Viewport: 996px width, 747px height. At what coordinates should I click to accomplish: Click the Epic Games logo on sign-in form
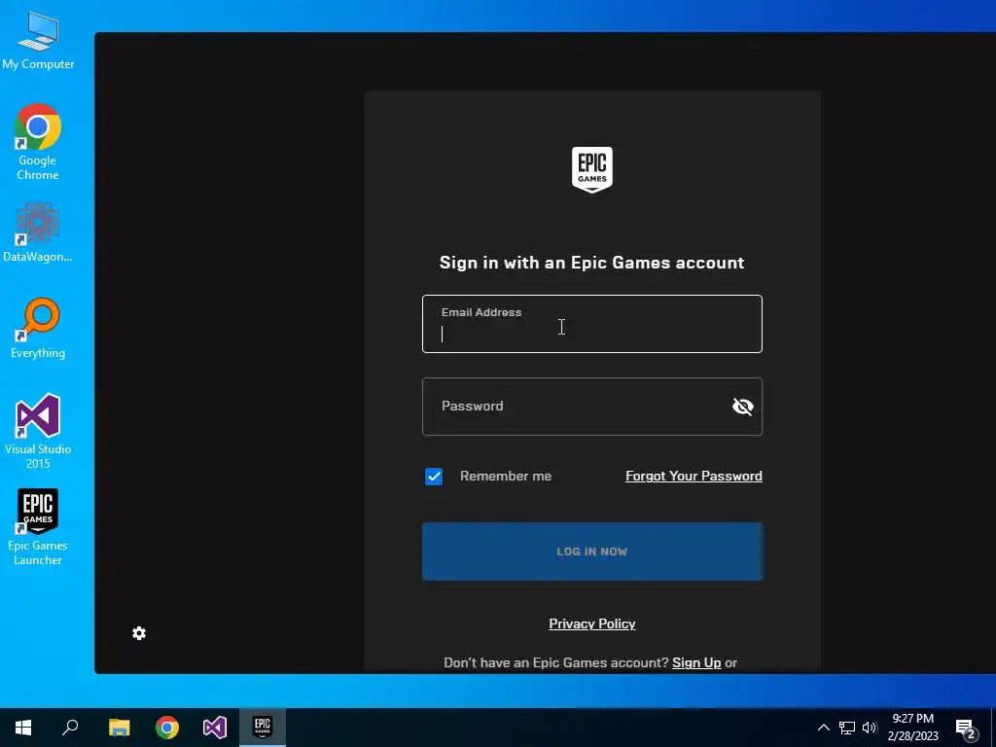[592, 169]
